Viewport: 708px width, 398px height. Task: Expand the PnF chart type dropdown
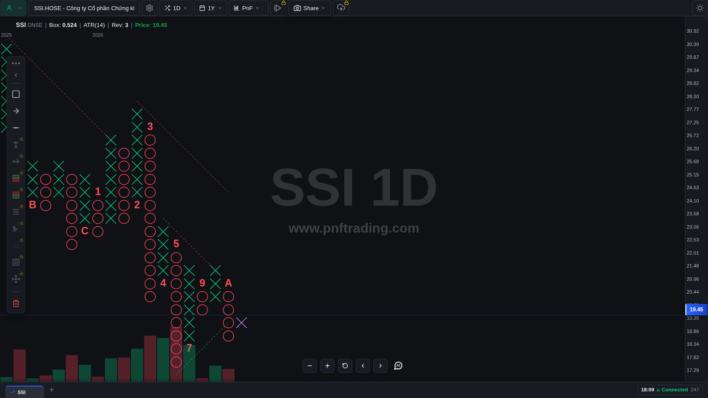pos(249,8)
